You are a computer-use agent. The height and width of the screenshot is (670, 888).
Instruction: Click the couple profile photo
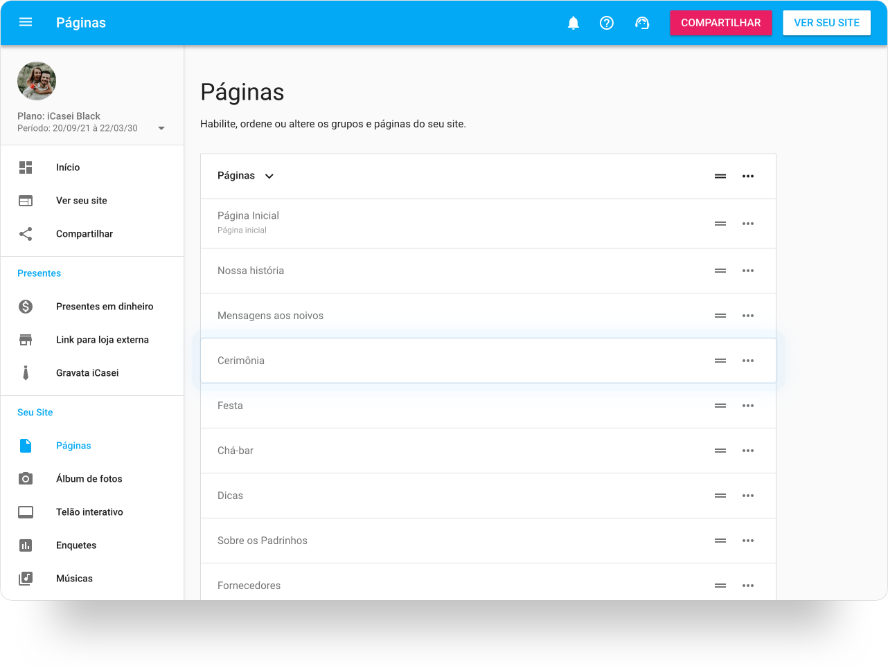pos(37,81)
